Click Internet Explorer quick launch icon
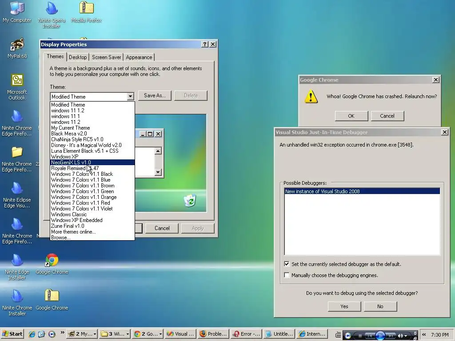The height and width of the screenshot is (341, 455). click(32, 334)
